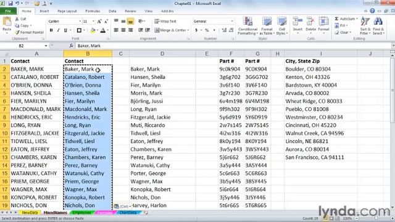Toggle Bold formatting
The width and height of the screenshot is (395, 222).
(x=51, y=30)
